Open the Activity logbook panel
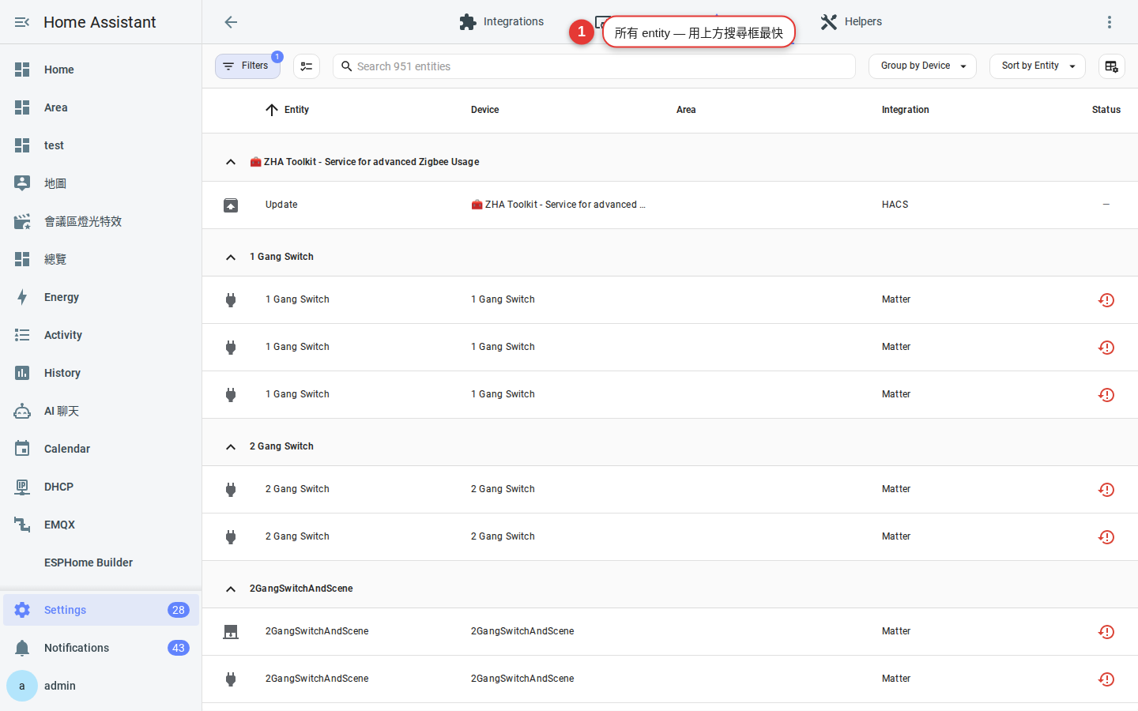1138x711 pixels. [x=101, y=335]
